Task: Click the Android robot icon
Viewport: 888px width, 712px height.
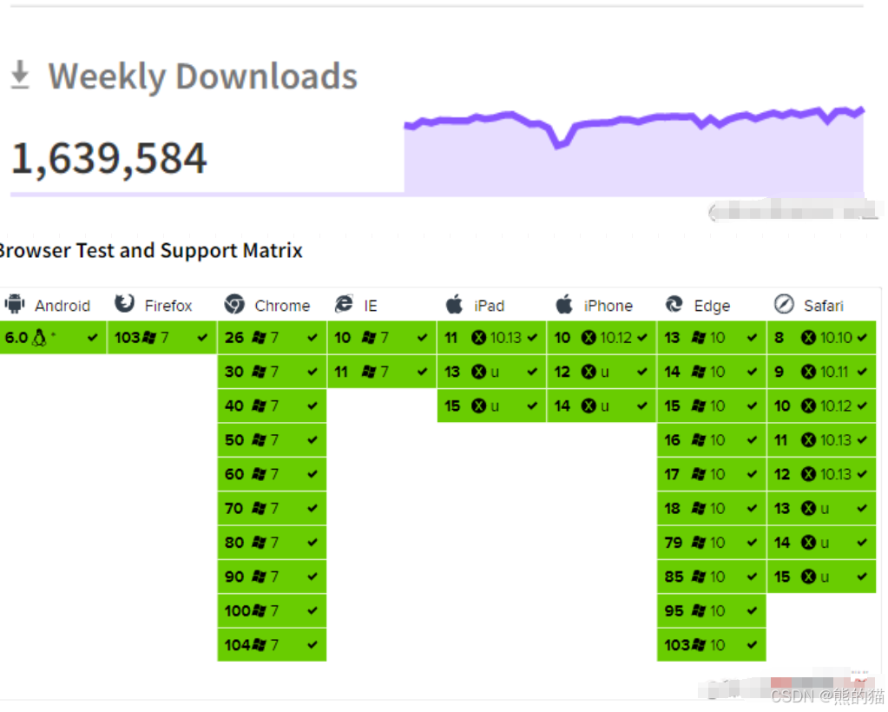Action: 15,305
